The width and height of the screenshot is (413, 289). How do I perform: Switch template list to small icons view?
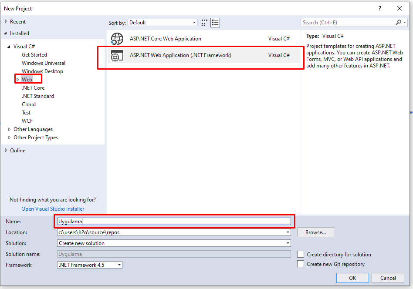click(x=204, y=22)
